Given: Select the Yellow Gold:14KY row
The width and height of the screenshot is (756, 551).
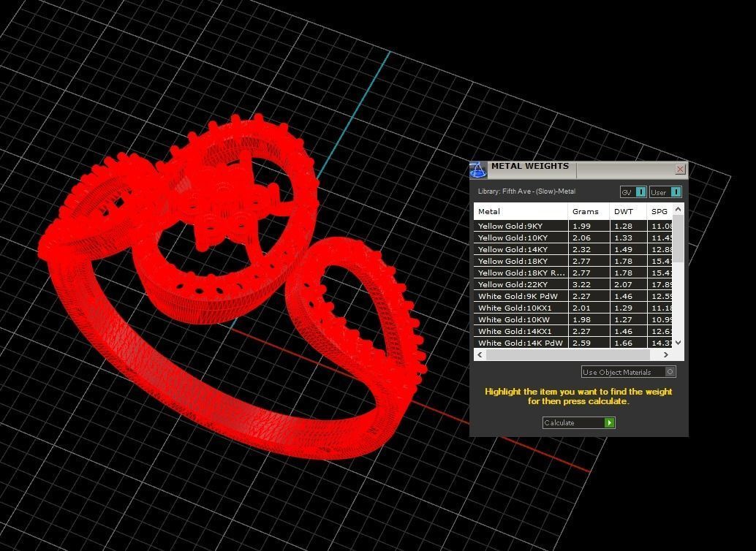Looking at the screenshot, I should pyautogui.click(x=572, y=249).
